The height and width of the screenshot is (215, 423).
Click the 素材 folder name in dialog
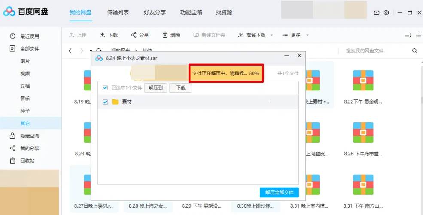(127, 102)
